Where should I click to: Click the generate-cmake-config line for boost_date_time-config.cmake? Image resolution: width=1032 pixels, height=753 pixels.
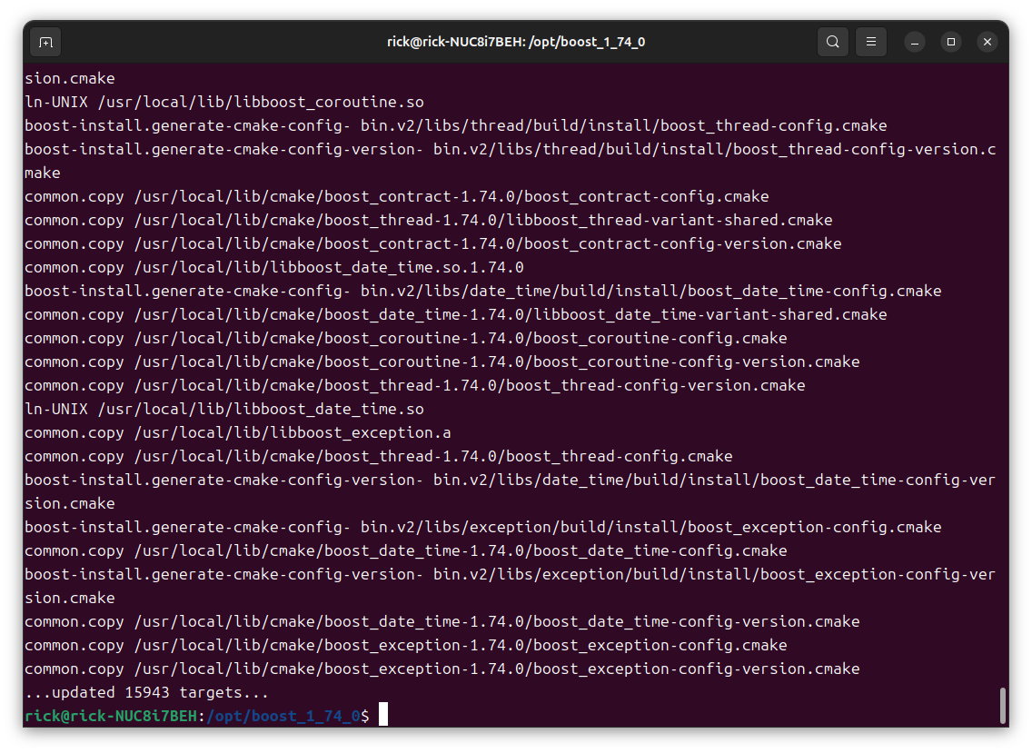[x=483, y=291]
